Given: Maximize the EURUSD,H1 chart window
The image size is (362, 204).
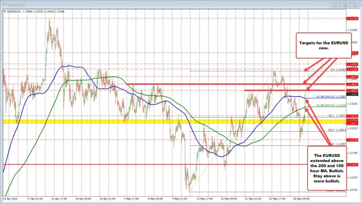Looking at the screenshot, I should tap(345, 5).
